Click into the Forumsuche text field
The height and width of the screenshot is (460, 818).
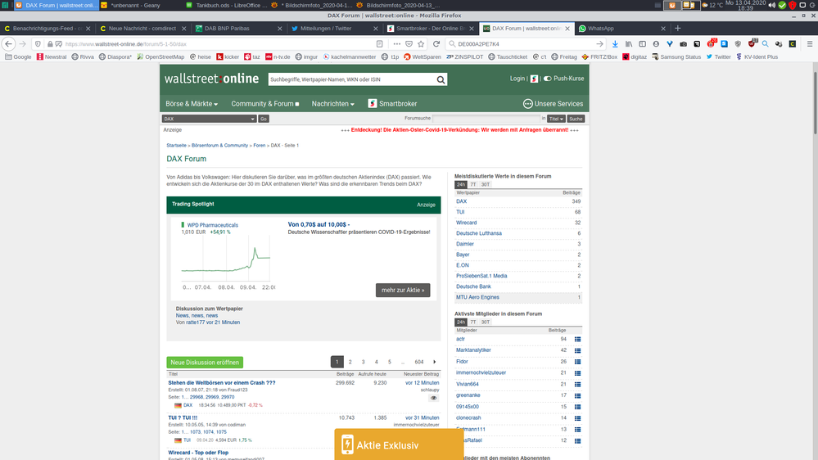point(486,119)
